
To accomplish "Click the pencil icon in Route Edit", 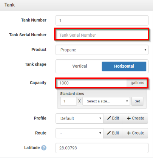I will coord(109,133).
